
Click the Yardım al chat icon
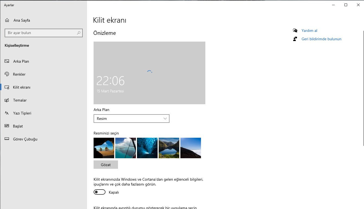[x=295, y=31]
